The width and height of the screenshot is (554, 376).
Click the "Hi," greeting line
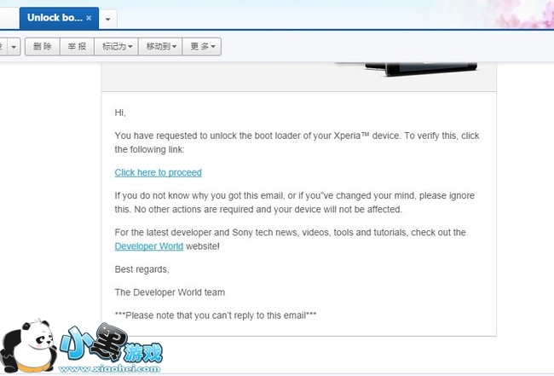pos(120,113)
